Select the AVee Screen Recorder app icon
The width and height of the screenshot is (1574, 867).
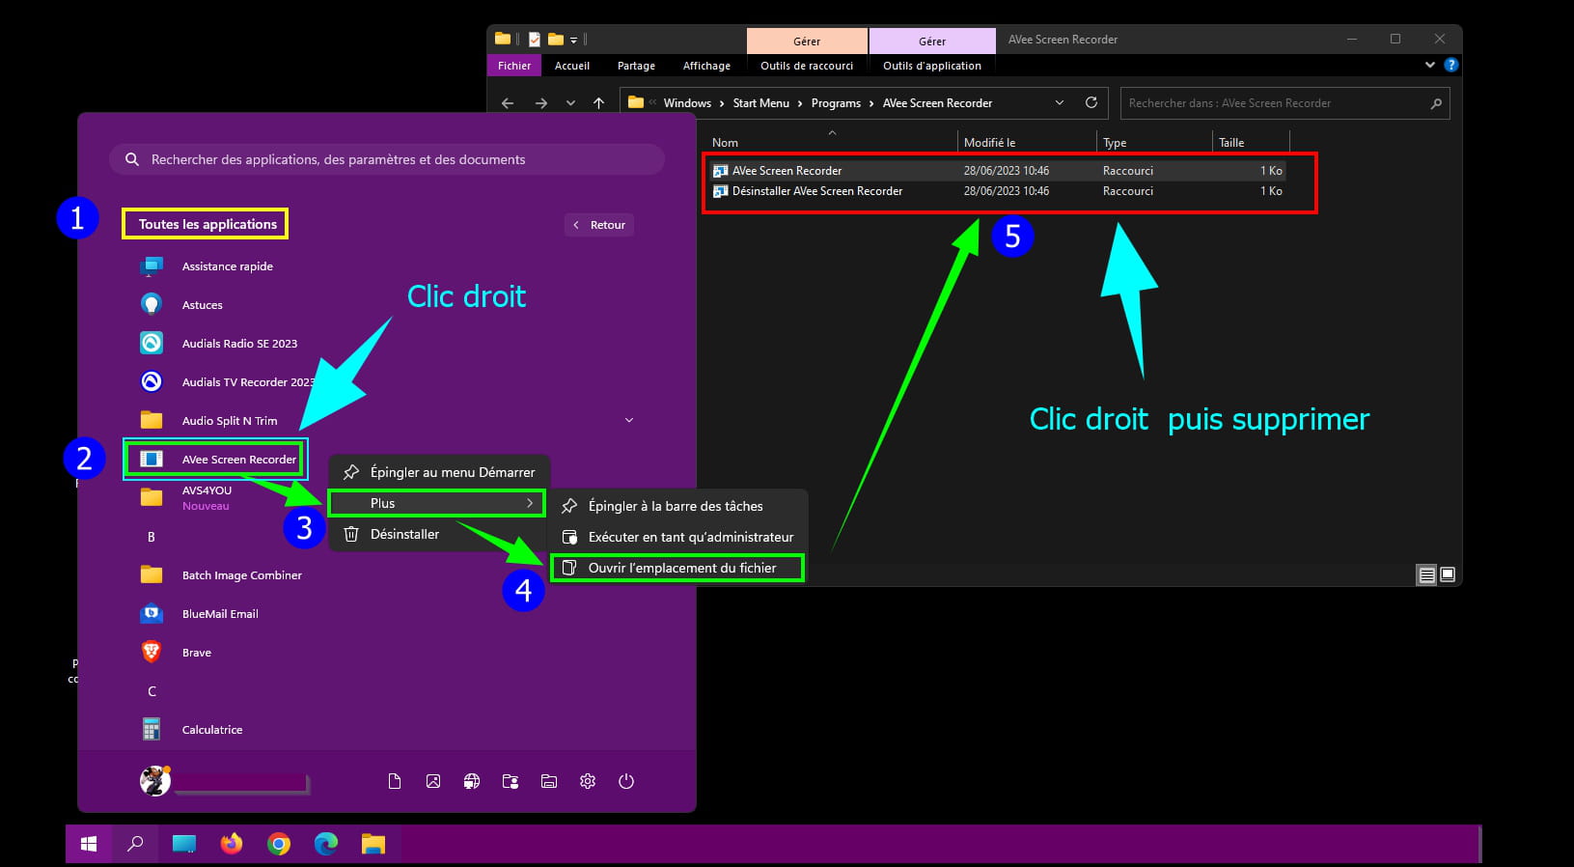[x=152, y=460]
